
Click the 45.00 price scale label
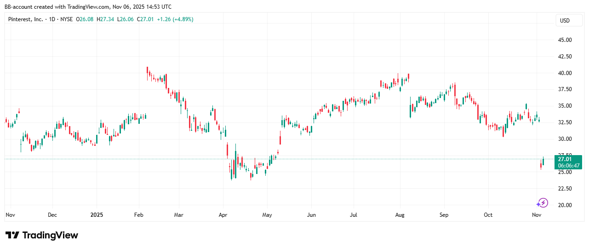tap(564, 40)
